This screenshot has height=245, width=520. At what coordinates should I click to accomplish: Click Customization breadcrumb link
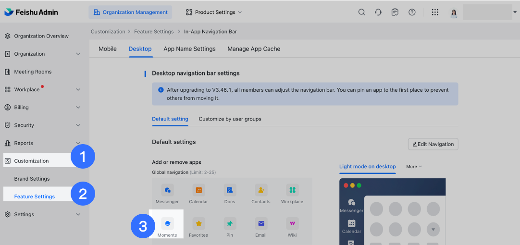[x=108, y=32]
